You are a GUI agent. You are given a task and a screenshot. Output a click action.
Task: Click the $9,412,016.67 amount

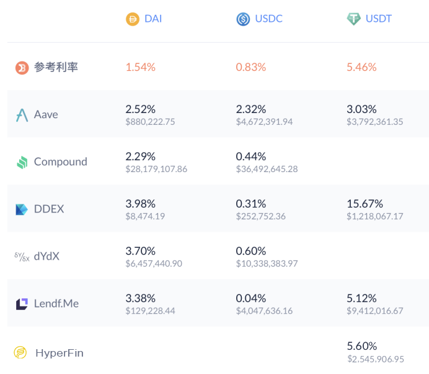click(x=375, y=311)
